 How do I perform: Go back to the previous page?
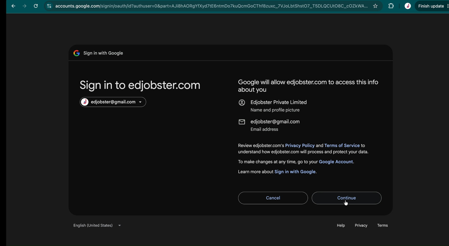[13, 6]
